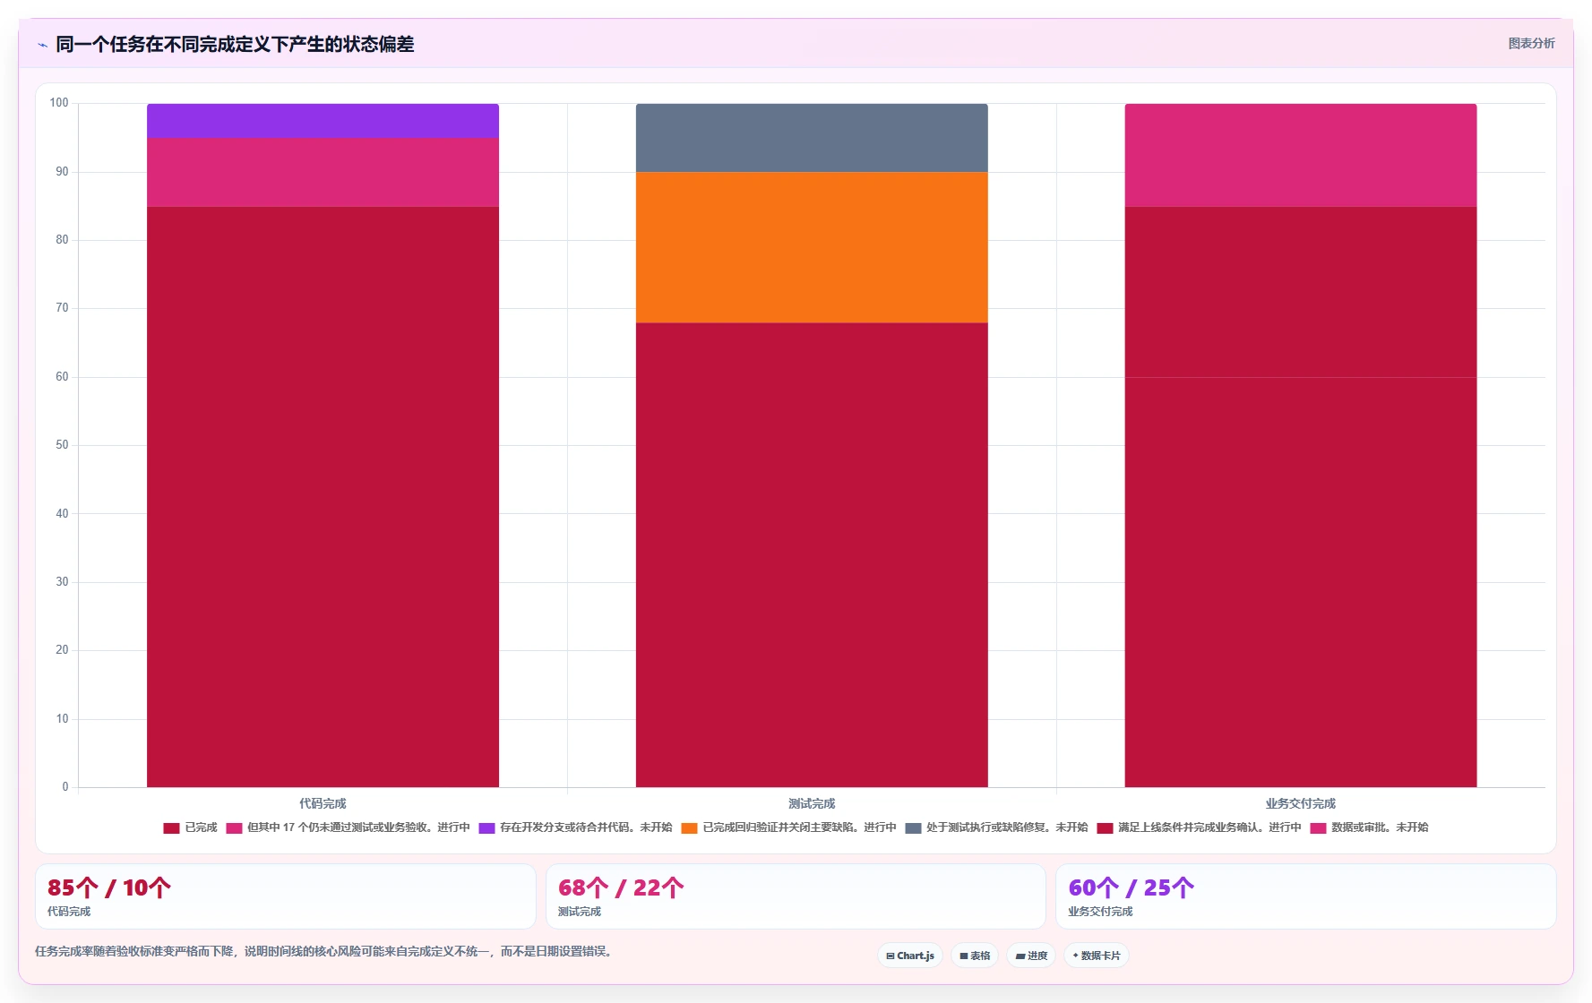Screen dimensions: 1592x1003
Task: Select the 进度 tag pill
Action: coord(1031,956)
